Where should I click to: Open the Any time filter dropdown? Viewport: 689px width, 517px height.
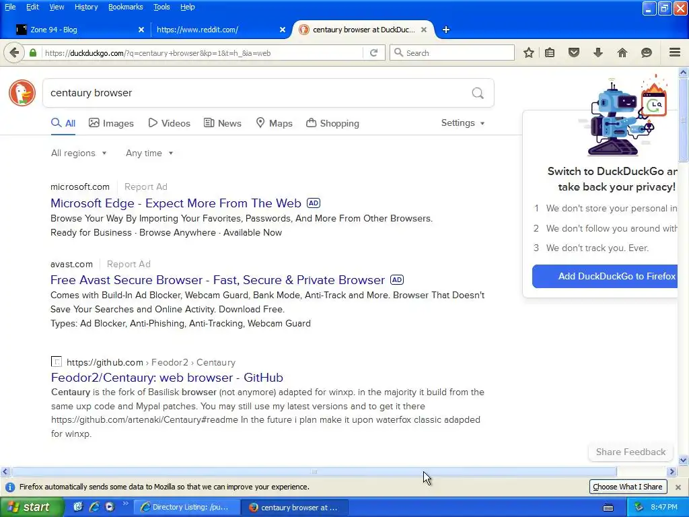coord(149,153)
